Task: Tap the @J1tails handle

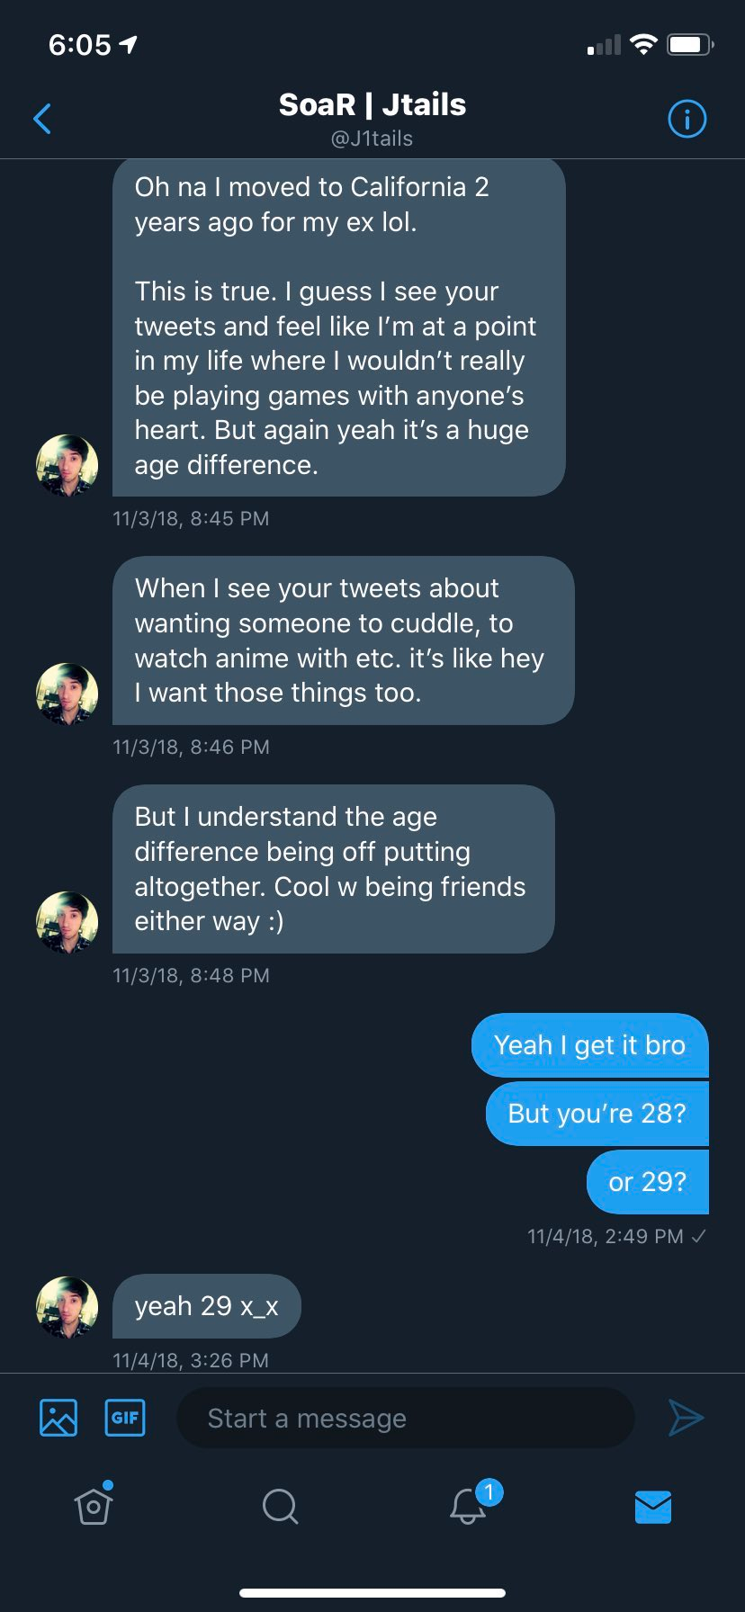Action: (372, 139)
